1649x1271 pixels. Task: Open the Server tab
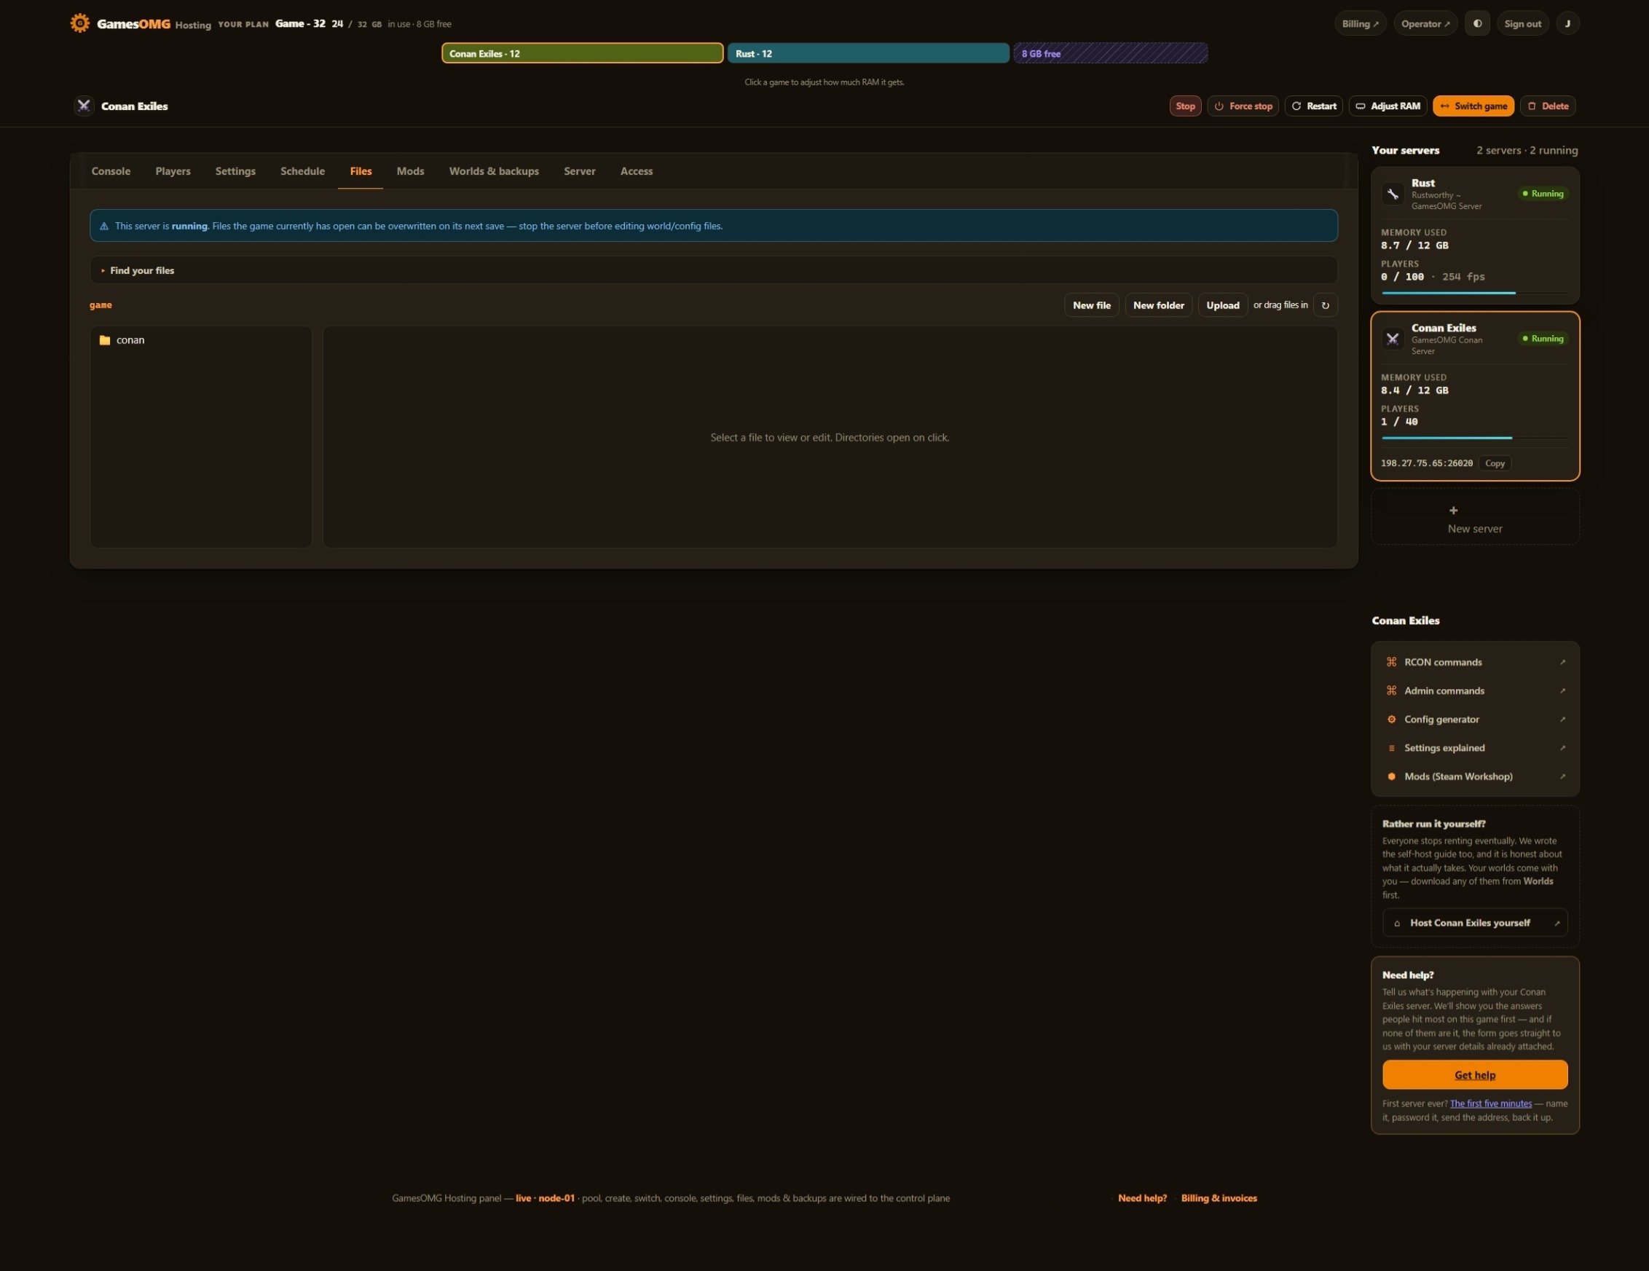pyautogui.click(x=580, y=171)
